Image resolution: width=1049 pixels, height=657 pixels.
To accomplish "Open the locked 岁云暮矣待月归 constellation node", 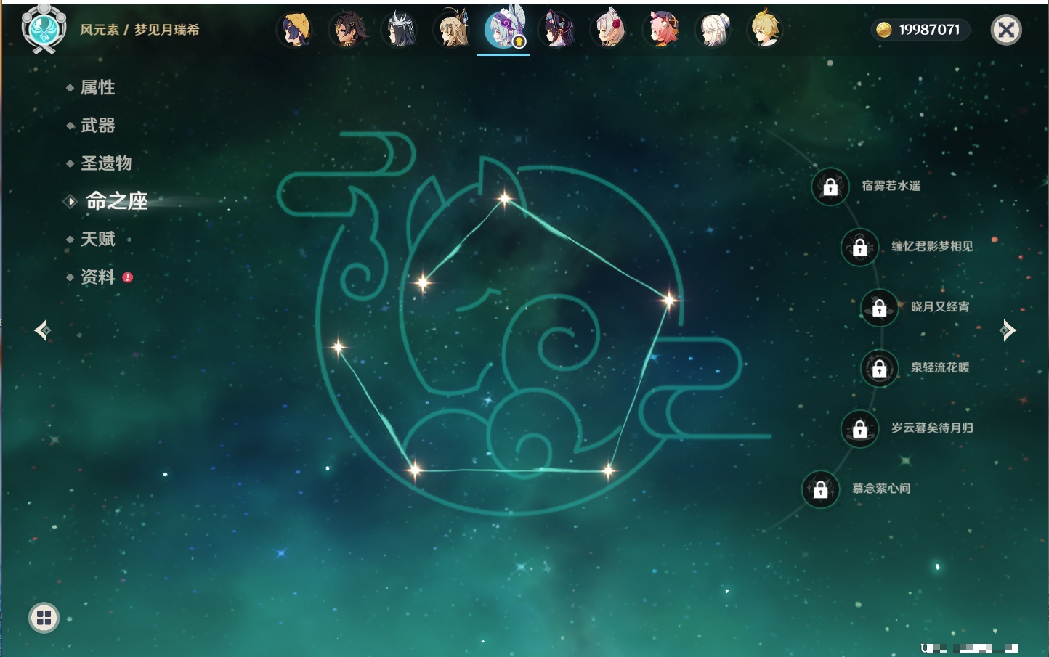I will (x=860, y=428).
